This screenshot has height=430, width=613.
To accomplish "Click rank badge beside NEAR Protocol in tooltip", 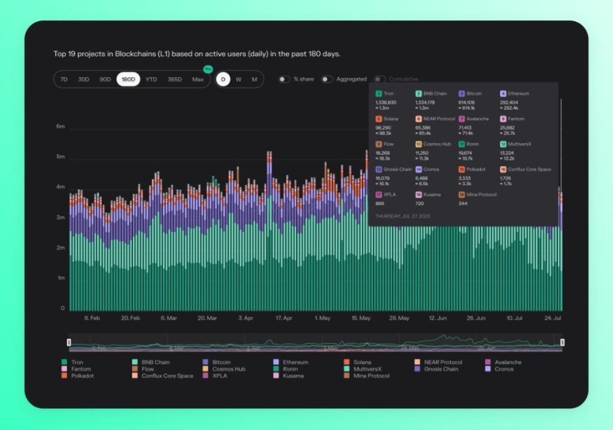I will pos(418,119).
